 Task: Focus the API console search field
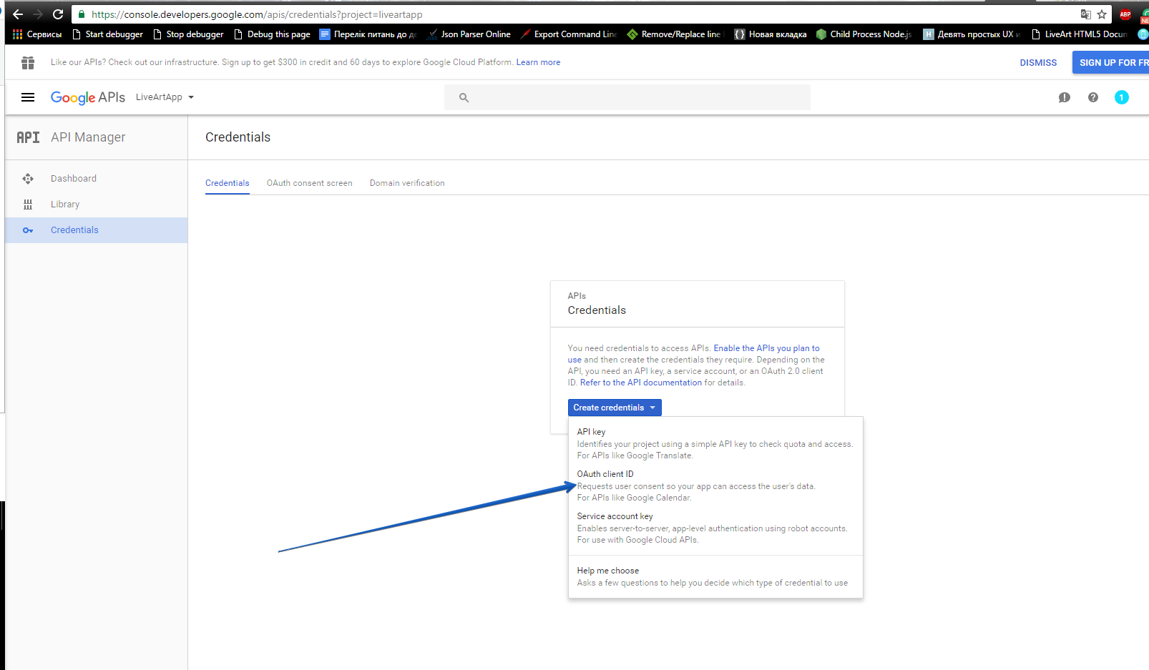click(x=627, y=97)
